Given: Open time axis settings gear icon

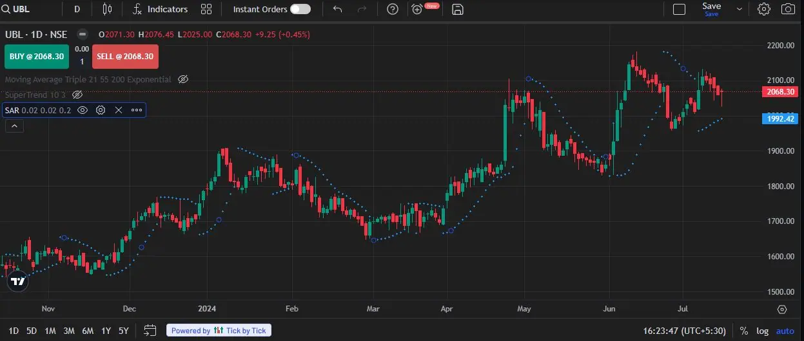Looking at the screenshot, I should tap(781, 309).
